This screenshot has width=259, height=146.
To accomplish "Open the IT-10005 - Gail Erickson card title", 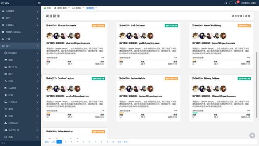I will tap(132, 26).
